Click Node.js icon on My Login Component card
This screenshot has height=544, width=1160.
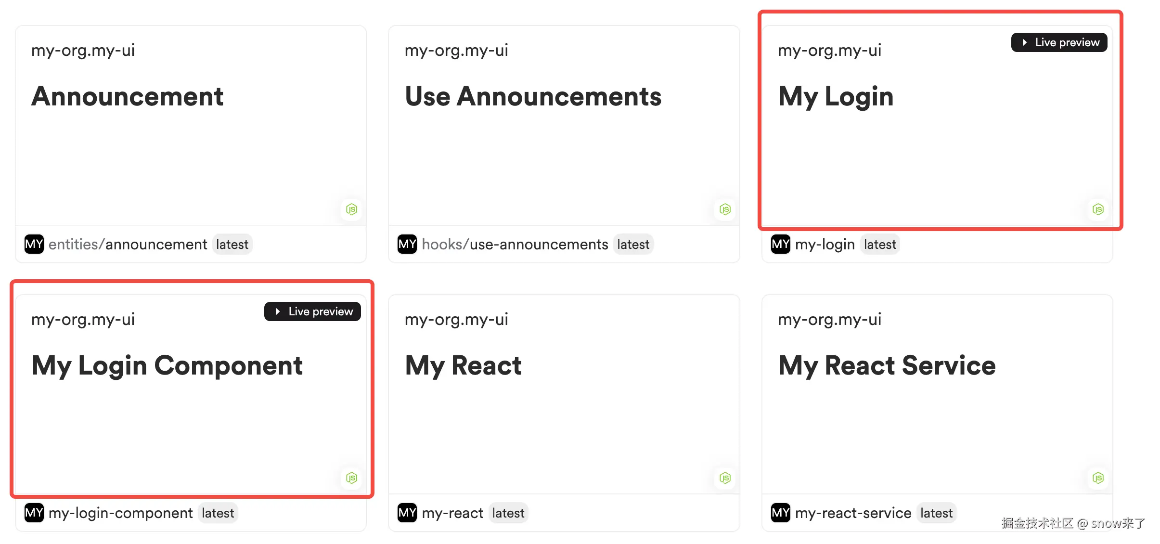[x=352, y=478]
